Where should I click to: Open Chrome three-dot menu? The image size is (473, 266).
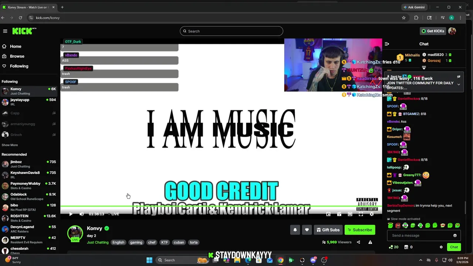click(460, 18)
